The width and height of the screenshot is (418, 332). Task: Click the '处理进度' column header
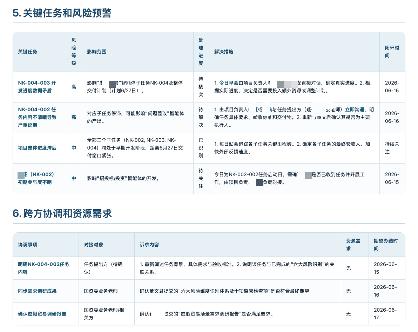[201, 52]
